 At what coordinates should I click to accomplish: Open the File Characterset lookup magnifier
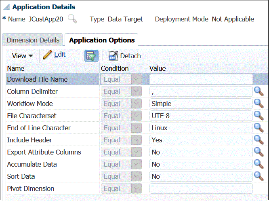[258, 116]
